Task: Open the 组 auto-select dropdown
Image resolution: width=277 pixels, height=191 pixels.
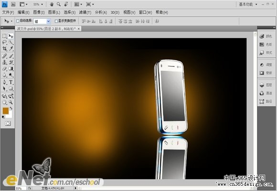Action: (42, 21)
